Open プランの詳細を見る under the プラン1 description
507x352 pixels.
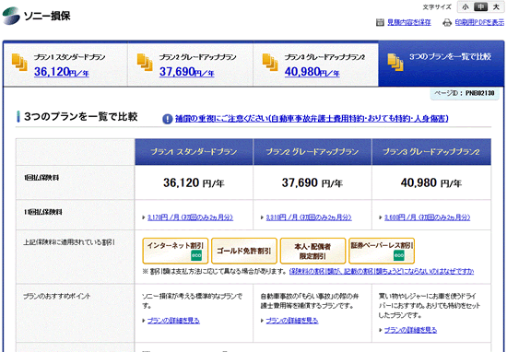coord(173,321)
